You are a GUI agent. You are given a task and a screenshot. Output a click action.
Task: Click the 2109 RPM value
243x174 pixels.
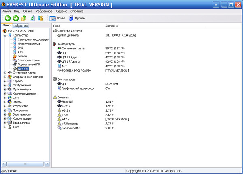click(112, 84)
